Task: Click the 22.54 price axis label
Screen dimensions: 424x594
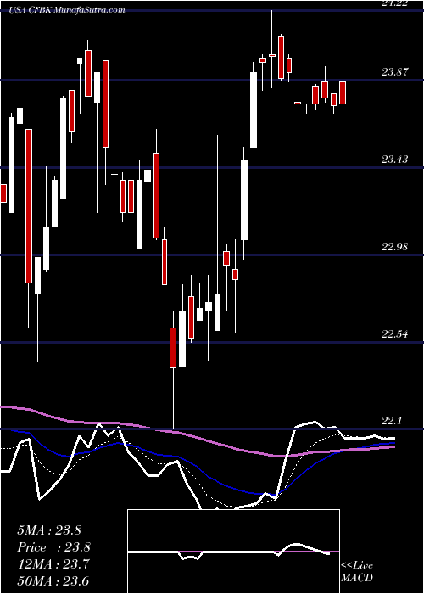Action: (396, 334)
